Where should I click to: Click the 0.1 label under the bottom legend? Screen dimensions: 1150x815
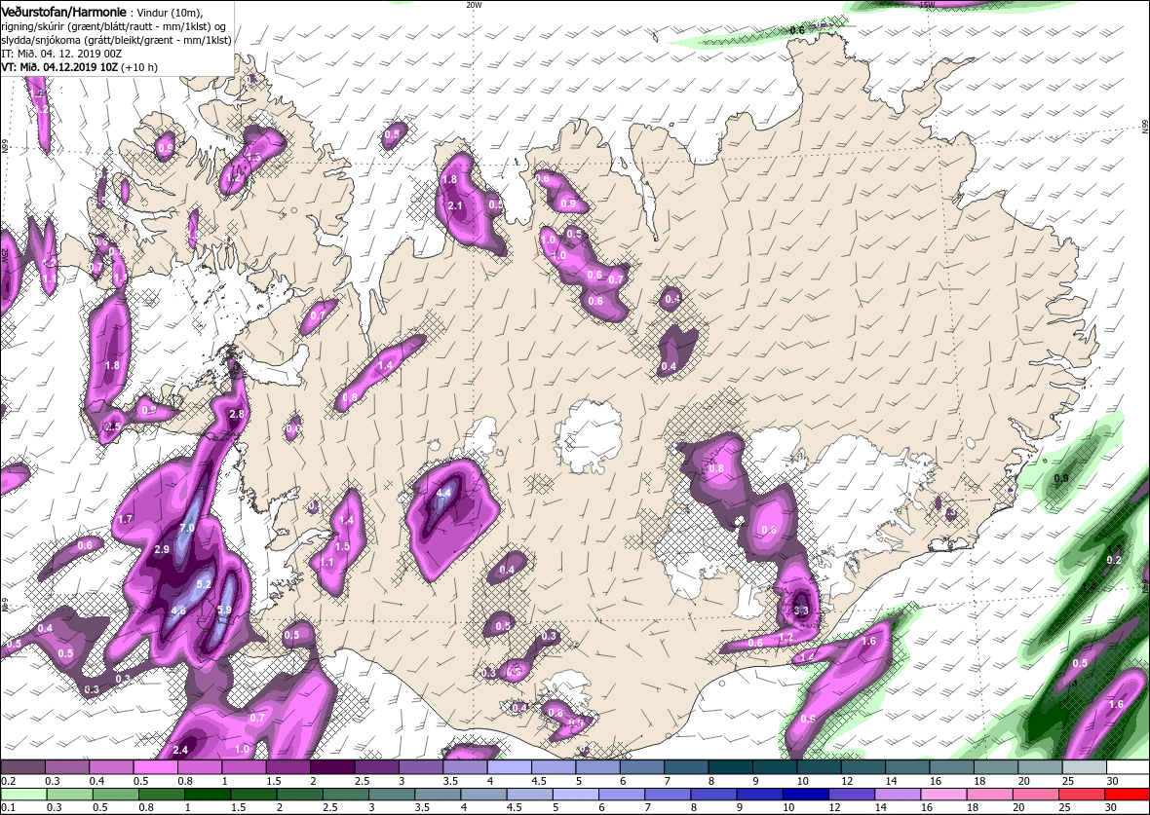point(8,807)
